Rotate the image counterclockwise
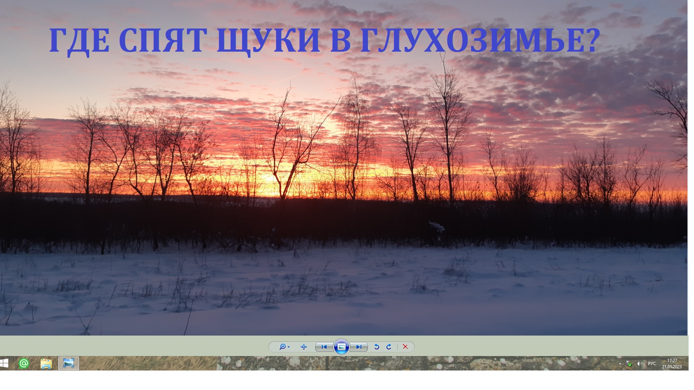 pos(377,347)
